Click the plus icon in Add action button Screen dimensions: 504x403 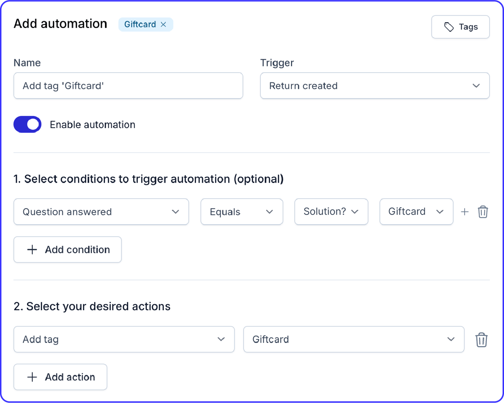tap(31, 377)
